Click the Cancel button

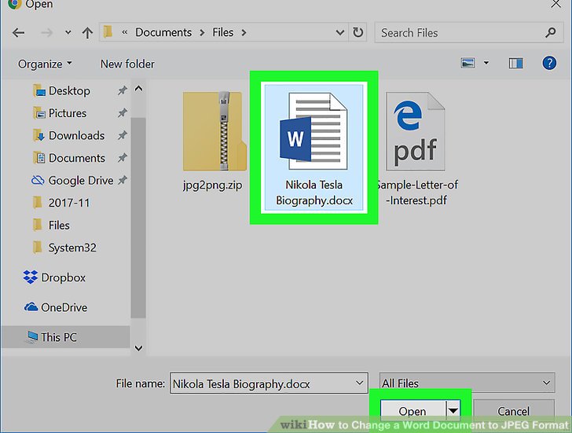[513, 412]
